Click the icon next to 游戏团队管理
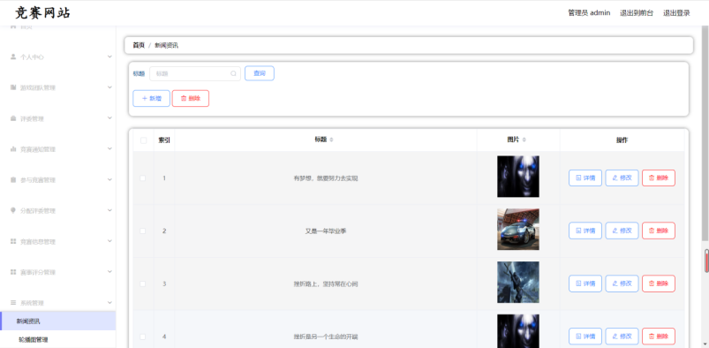Screen dimensions: 709x348 pyautogui.click(x=13, y=87)
